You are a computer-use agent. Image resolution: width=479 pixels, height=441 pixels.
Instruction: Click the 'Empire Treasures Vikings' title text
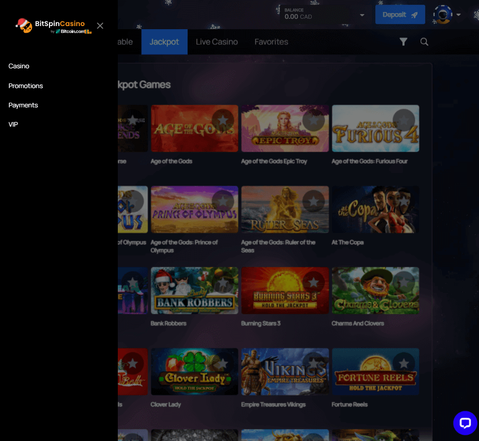coord(274,405)
